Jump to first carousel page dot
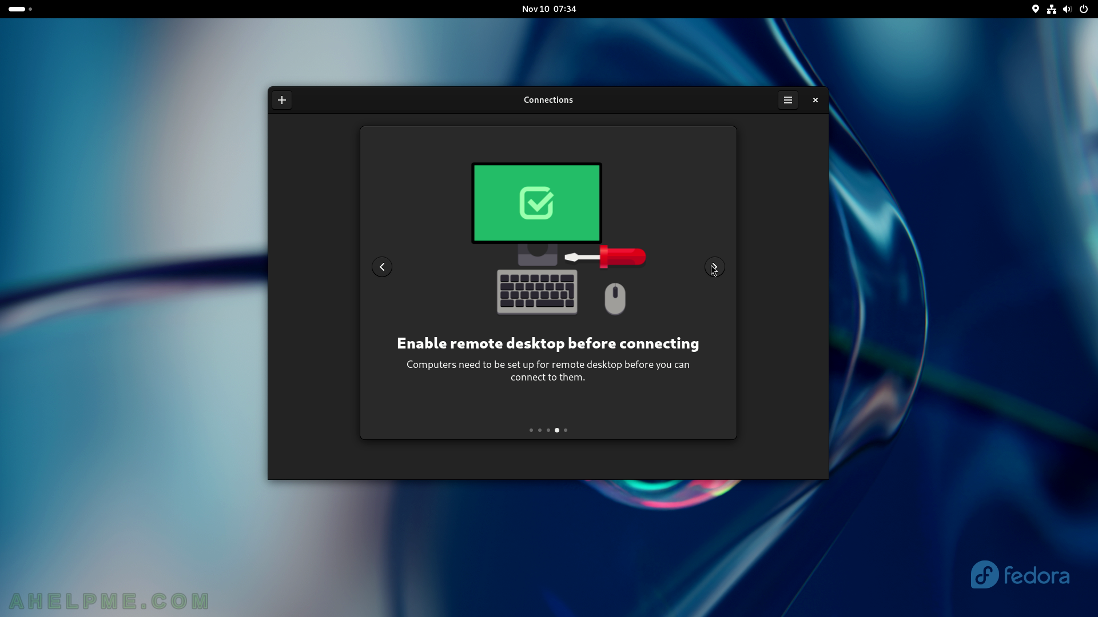 click(x=531, y=430)
